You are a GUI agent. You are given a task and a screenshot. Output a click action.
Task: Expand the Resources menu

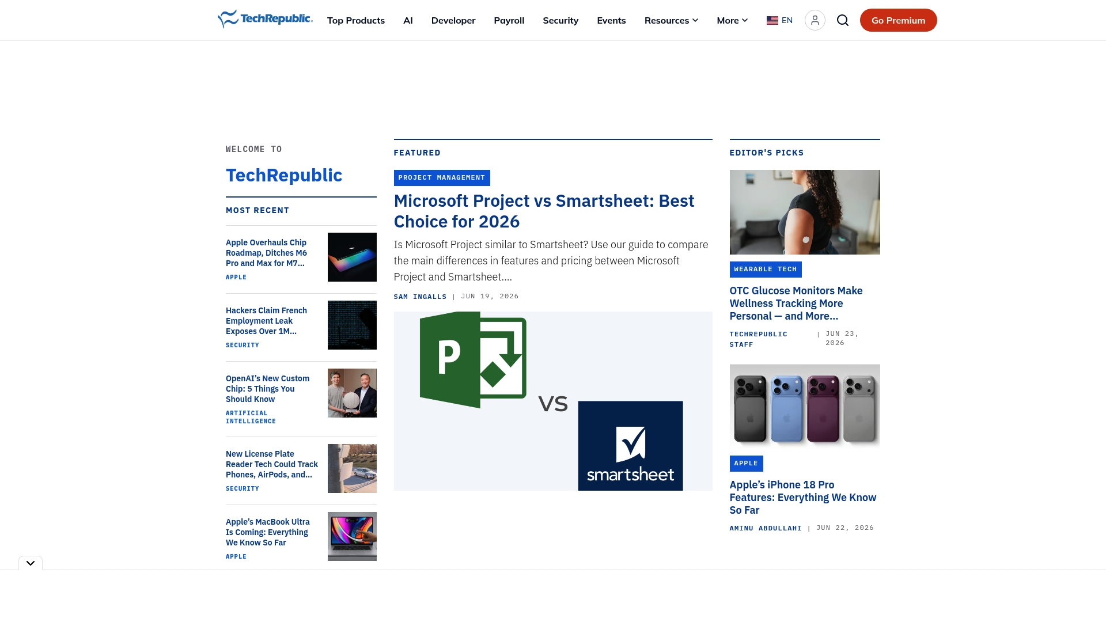(671, 20)
